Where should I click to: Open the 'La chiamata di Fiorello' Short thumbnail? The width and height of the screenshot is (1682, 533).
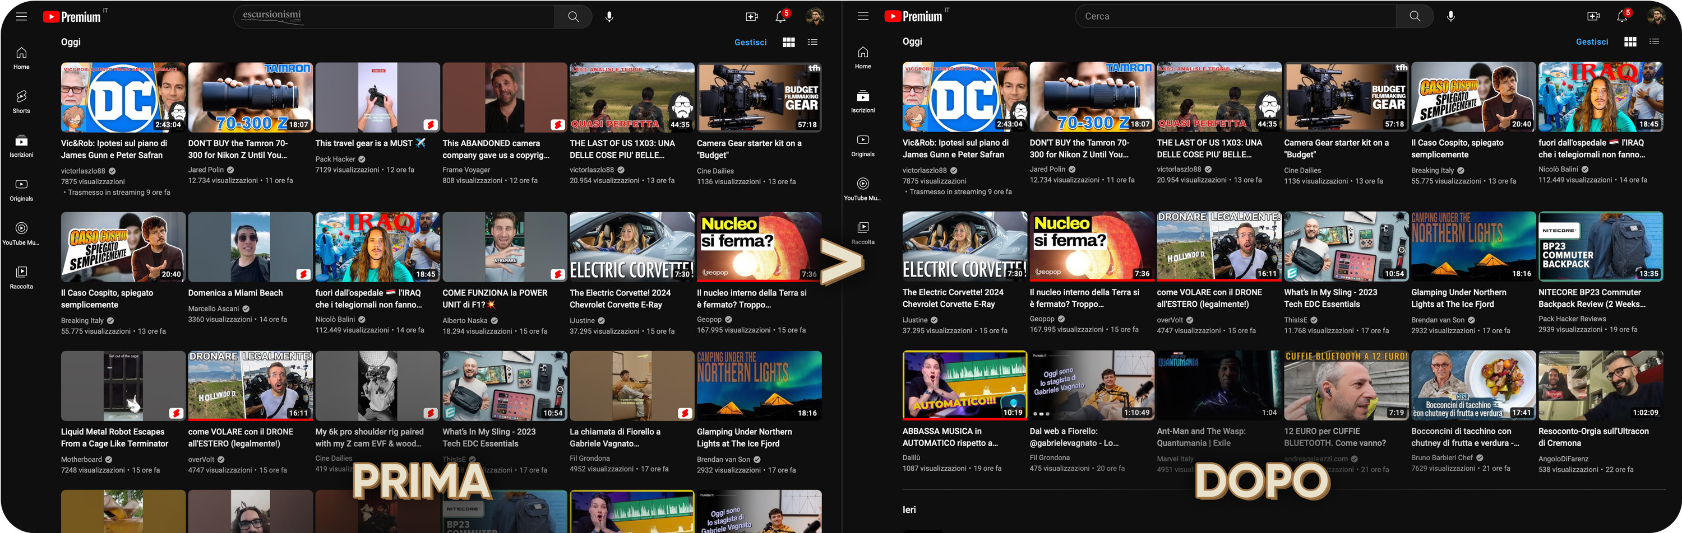coord(632,386)
